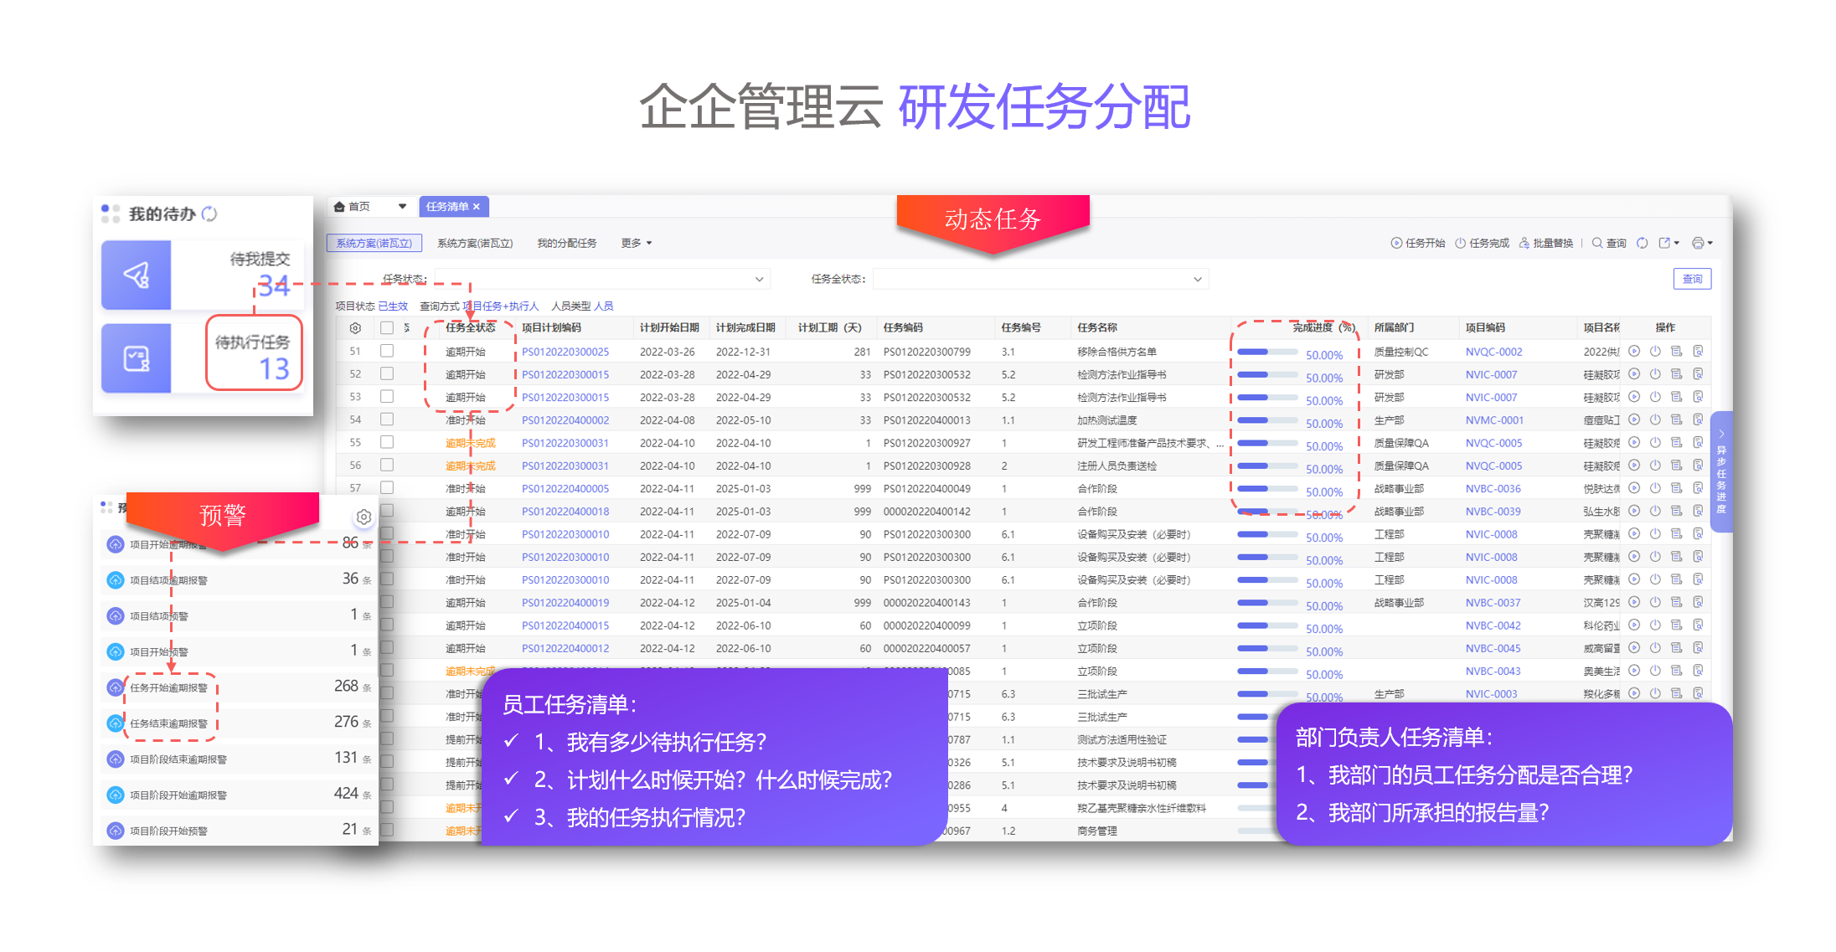Click the table settings gear in header row
Viewport: 1836px width, 952px height.
pyautogui.click(x=355, y=328)
